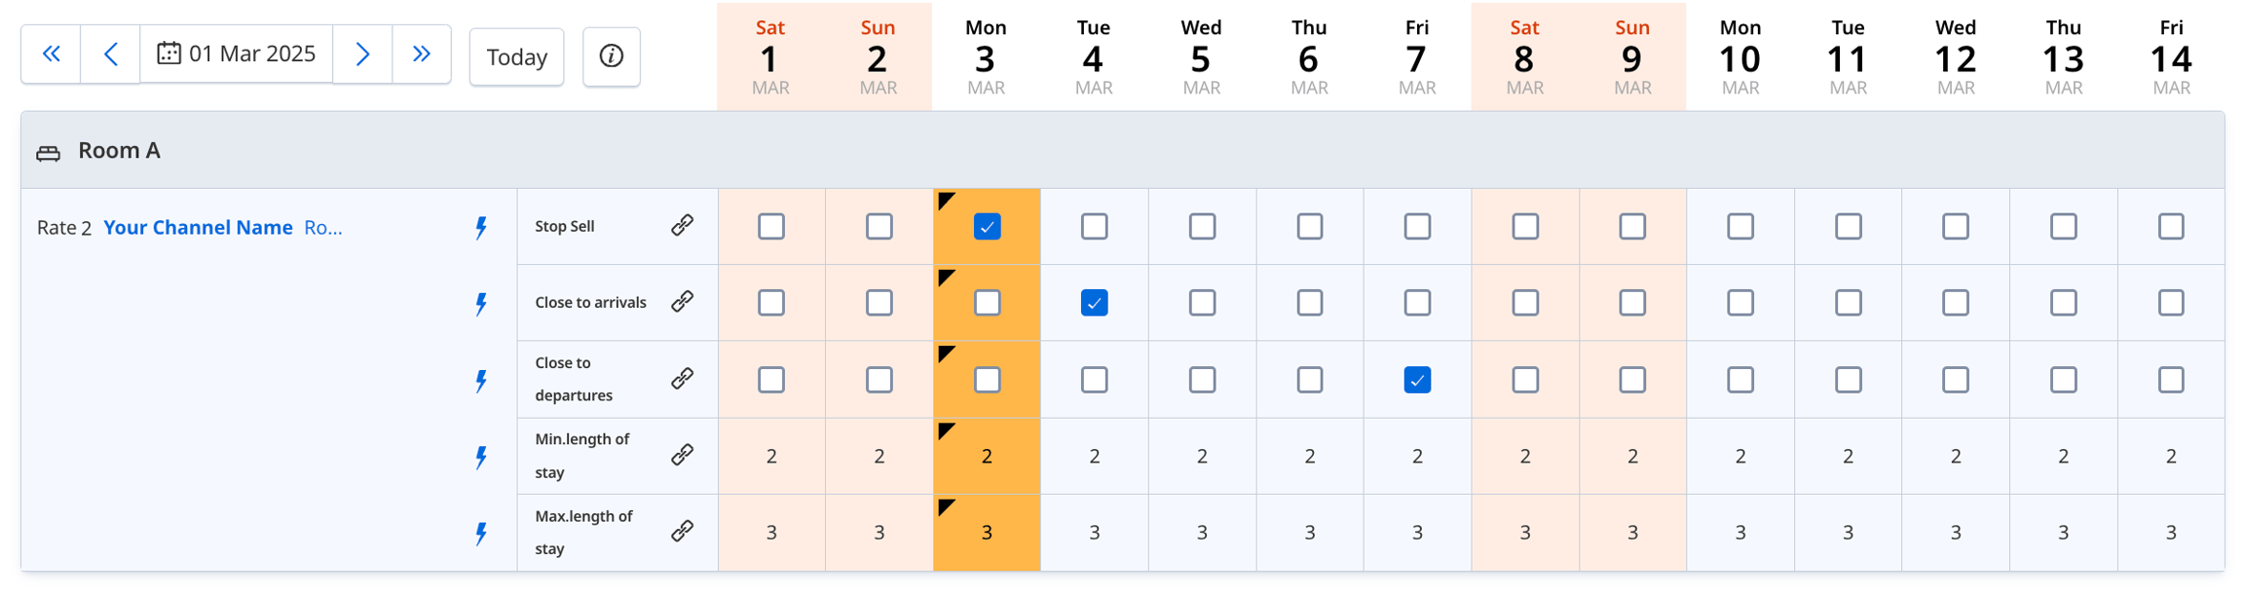Click highlighted orange Min.length cell on Monday 3
Viewport: 2244px width, 595px height.
pos(987,456)
